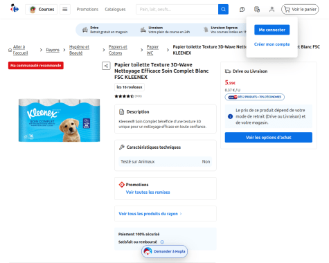Click the user account icon

[272, 9]
